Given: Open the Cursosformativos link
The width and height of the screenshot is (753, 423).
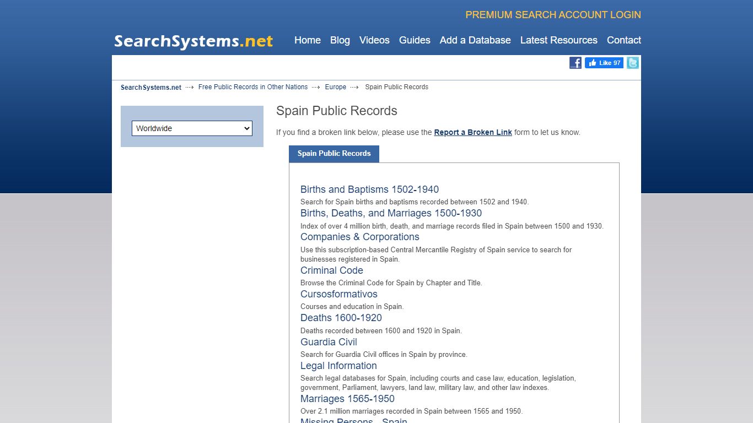Looking at the screenshot, I should (x=339, y=294).
